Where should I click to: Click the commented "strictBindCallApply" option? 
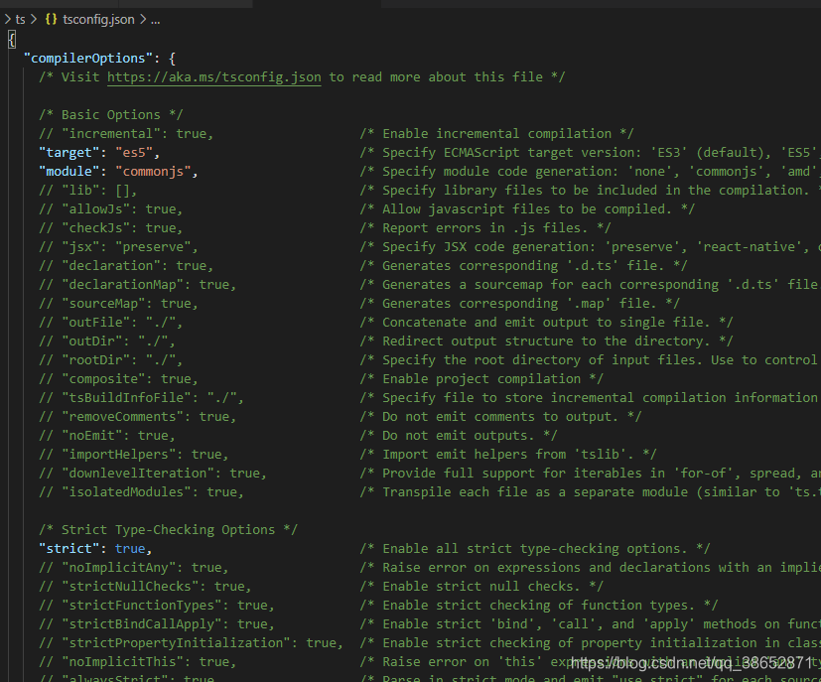tap(157, 623)
